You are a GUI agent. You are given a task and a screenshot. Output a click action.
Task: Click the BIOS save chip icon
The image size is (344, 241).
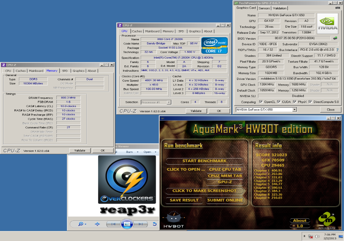[335, 38]
